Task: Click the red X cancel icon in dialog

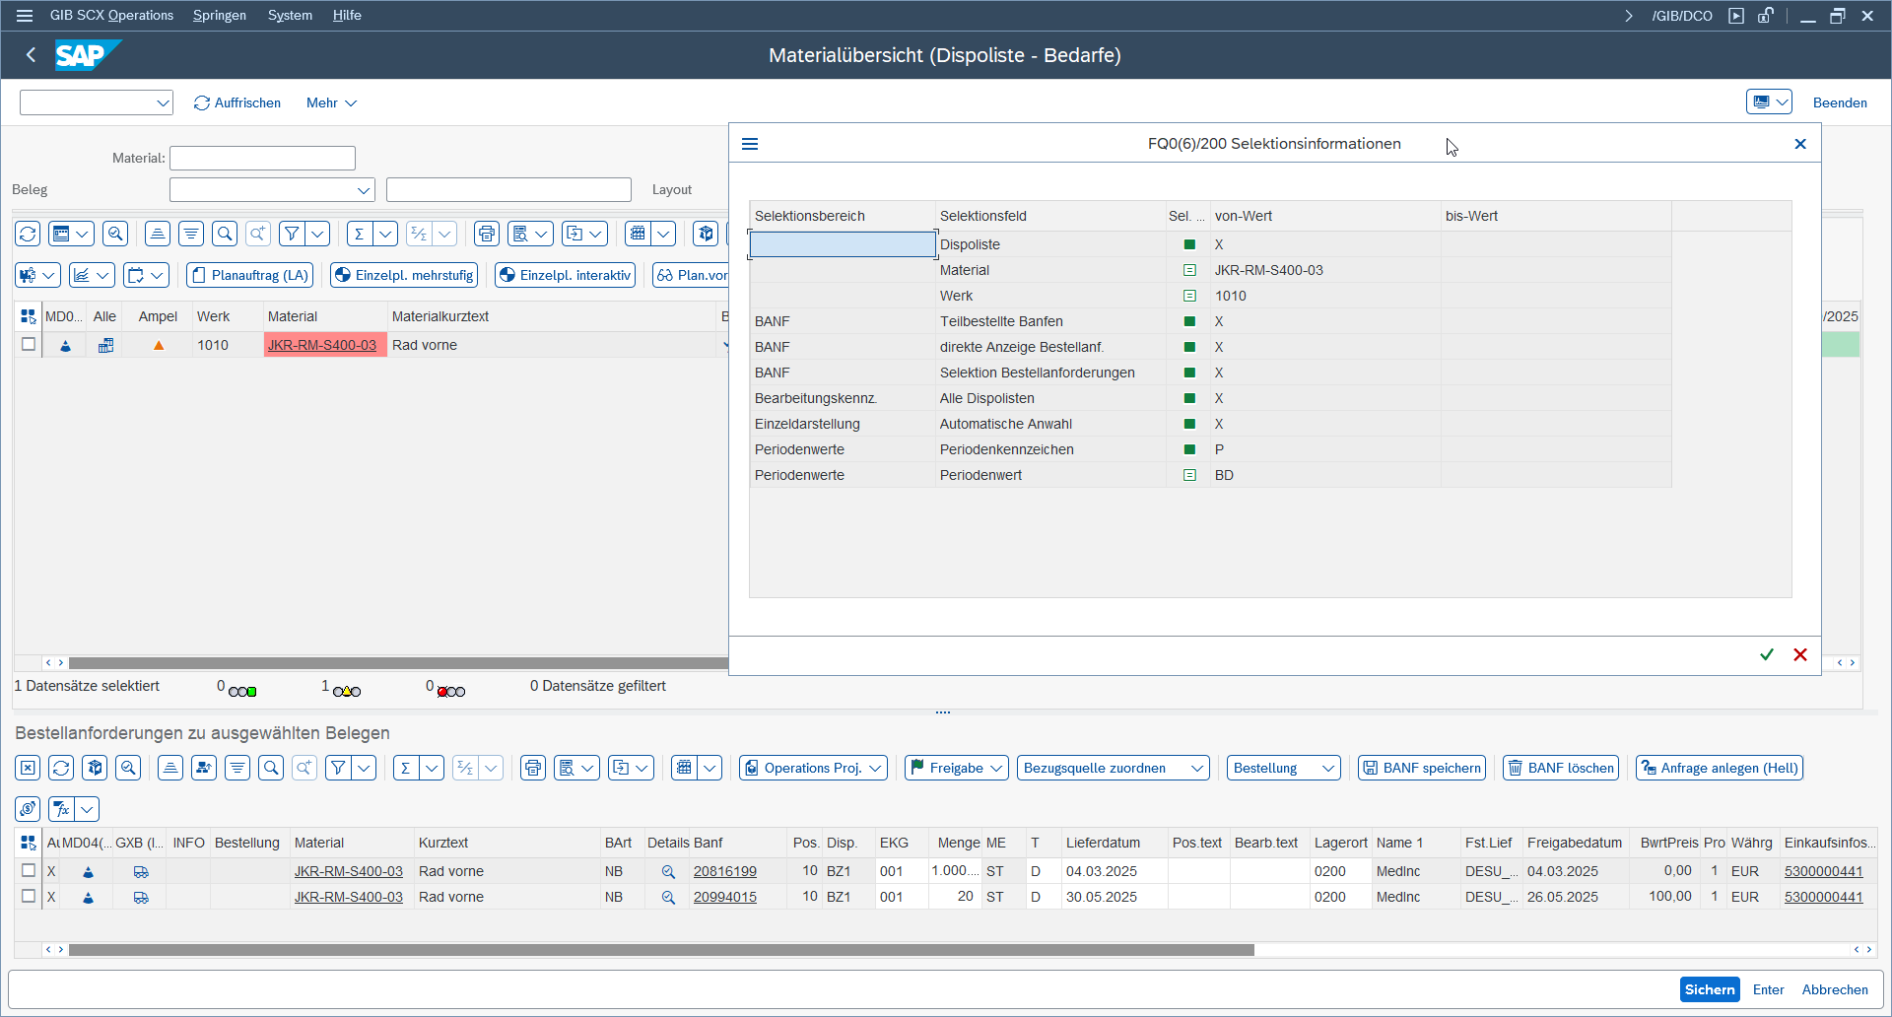Action: click(1800, 654)
